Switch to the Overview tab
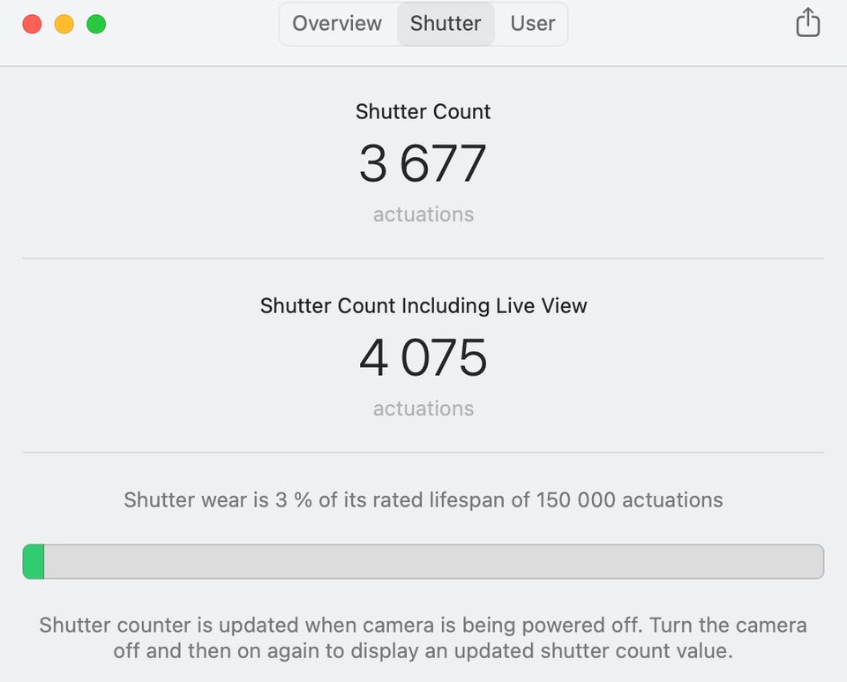 [x=337, y=24]
